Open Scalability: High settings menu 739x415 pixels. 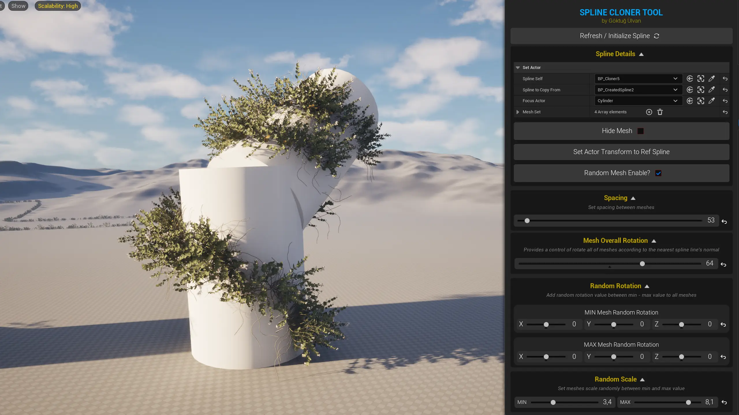(58, 6)
